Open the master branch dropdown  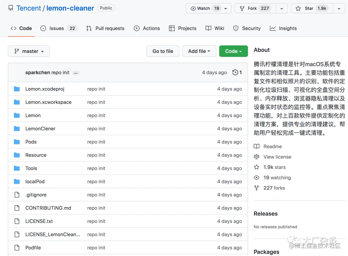click(x=29, y=51)
